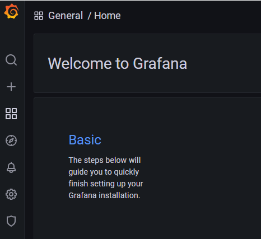Viewport: 261px width, 239px height.
Task: Click "The steps below will" text line
Action: pos(105,160)
